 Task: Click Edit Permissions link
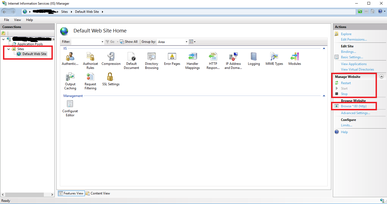(354, 39)
